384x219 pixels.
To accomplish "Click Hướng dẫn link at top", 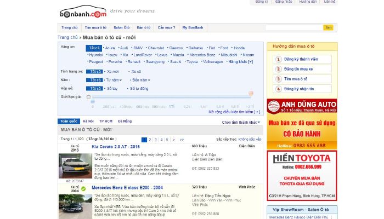I will [x=308, y=2].
